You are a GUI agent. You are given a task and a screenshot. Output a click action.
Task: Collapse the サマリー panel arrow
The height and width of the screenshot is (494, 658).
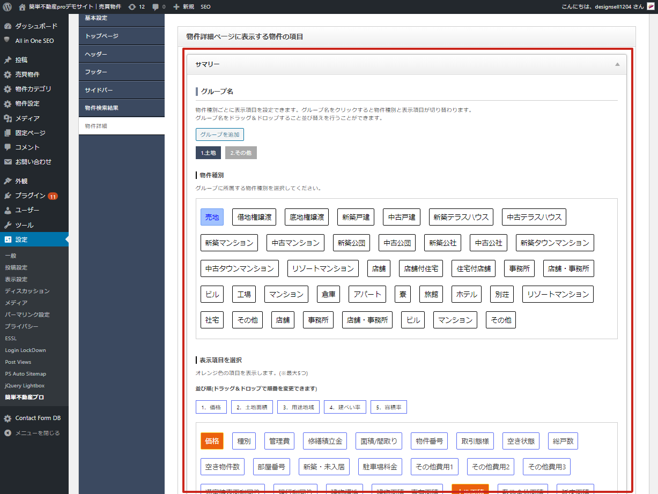pyautogui.click(x=617, y=64)
